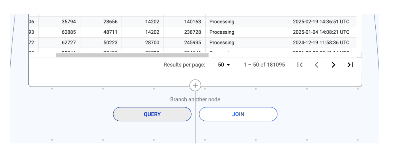Select the cell containing 28656
The width and height of the screenshot is (394, 157).
tap(110, 22)
